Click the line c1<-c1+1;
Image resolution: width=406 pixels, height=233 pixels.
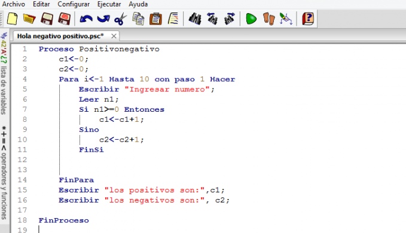(x=121, y=119)
